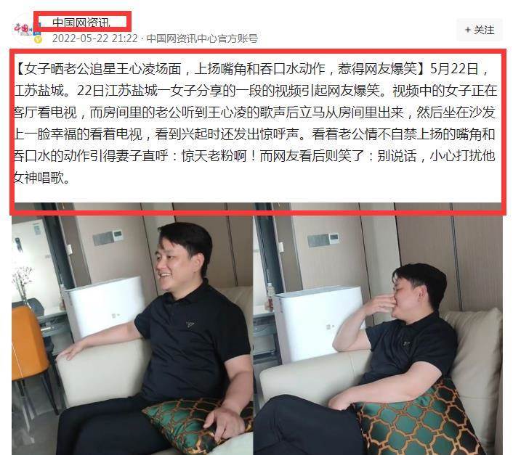Open the 中国网资讯 account name link

click(x=81, y=22)
